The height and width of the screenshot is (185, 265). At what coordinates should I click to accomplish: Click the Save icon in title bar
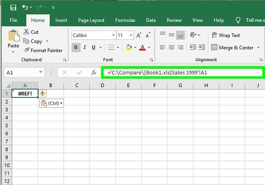(13, 7)
